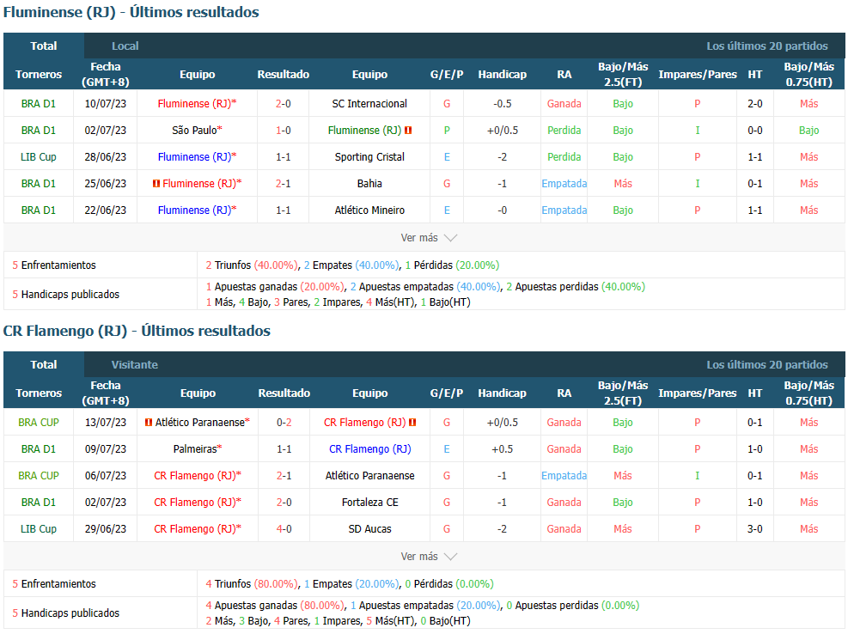Screen dimensions: 848x634
Task: Select the Total tab in the Fluminense table
Action: click(43, 46)
